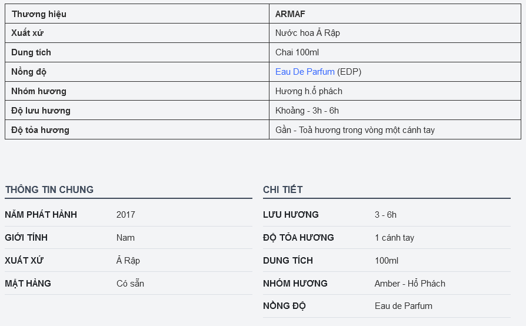The height and width of the screenshot is (326, 526).
Task: Select the MẶT HÀNG label
Action: tap(28, 284)
